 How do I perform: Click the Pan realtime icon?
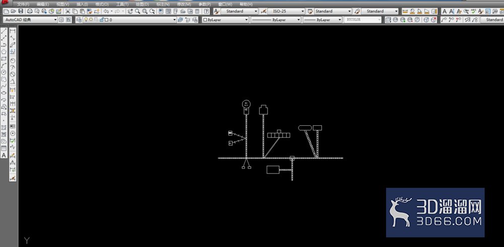coord(130,11)
